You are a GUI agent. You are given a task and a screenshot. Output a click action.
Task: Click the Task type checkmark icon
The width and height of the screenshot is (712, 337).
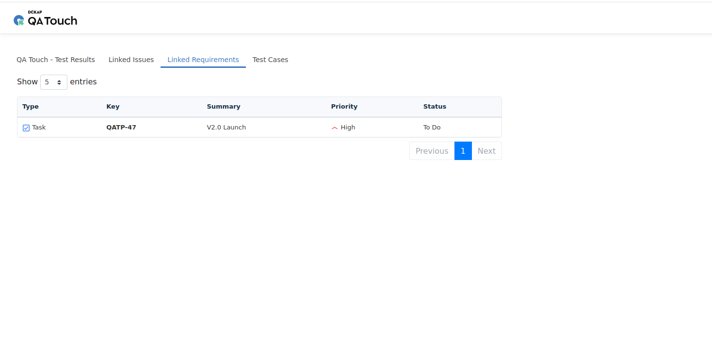coord(26,128)
